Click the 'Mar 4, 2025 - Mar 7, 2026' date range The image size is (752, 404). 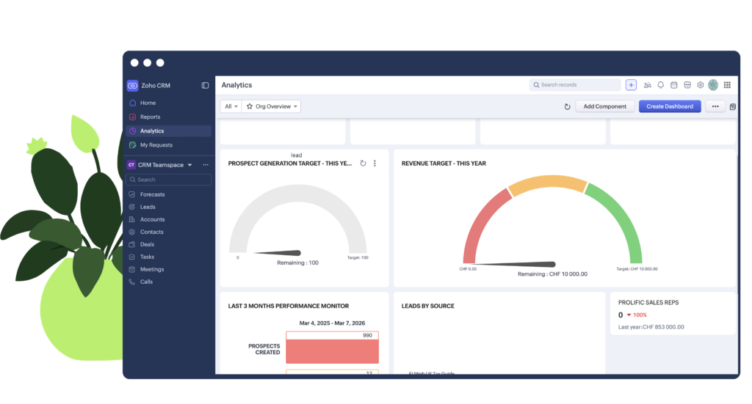click(x=332, y=323)
